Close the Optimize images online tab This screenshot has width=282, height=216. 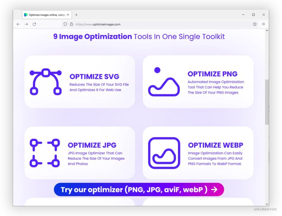[68, 15]
